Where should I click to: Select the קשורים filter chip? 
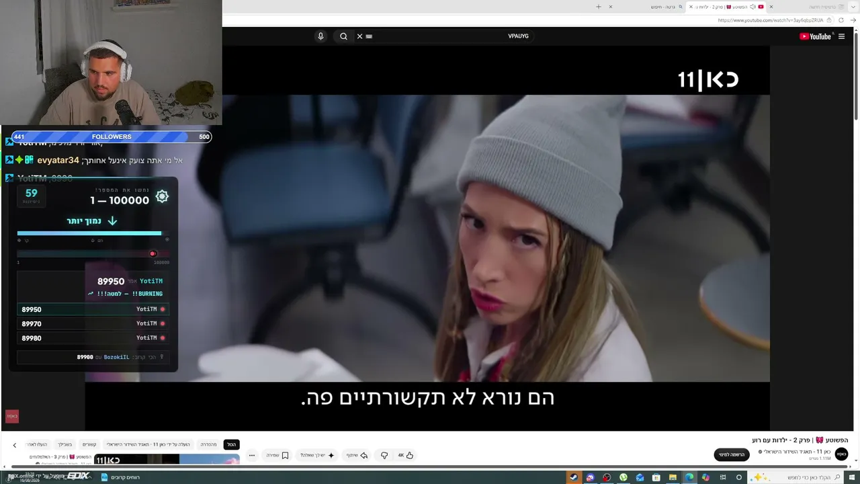coord(89,444)
